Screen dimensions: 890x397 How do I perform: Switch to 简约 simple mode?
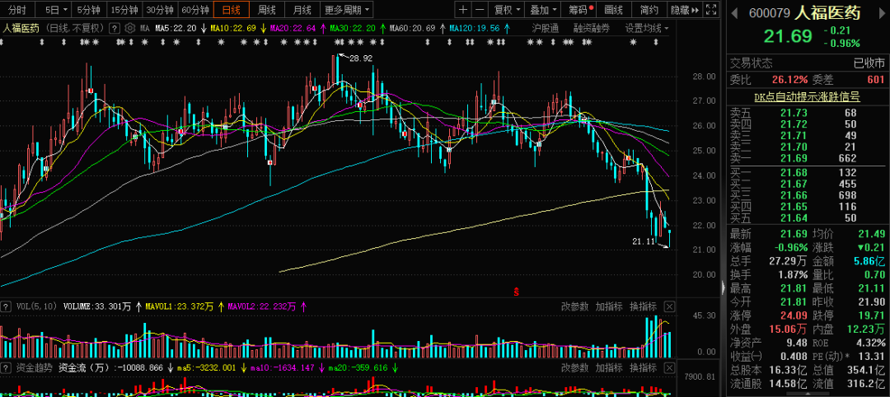pos(649,10)
